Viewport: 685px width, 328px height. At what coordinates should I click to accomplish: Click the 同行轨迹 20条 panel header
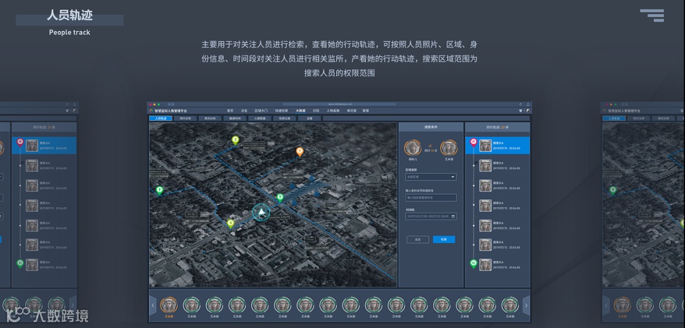pos(498,127)
